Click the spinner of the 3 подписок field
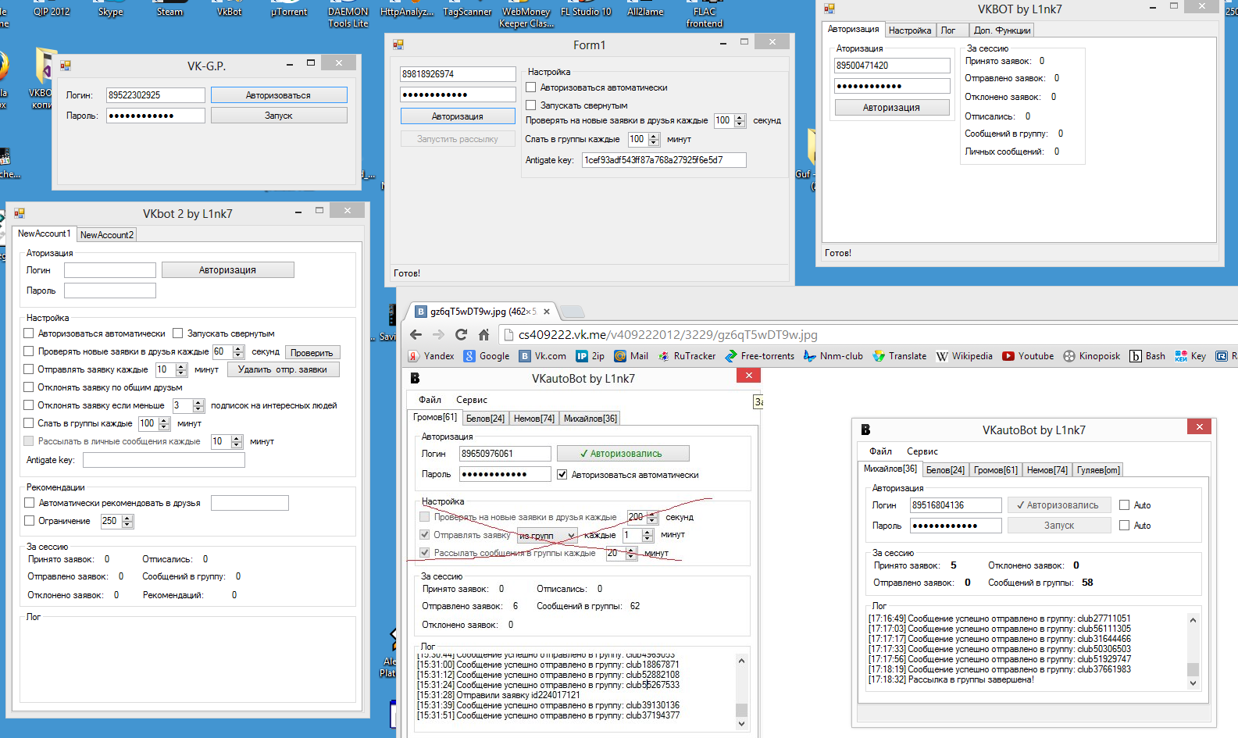 click(x=198, y=405)
